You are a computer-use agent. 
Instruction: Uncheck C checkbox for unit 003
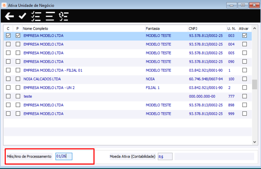pos(8,35)
